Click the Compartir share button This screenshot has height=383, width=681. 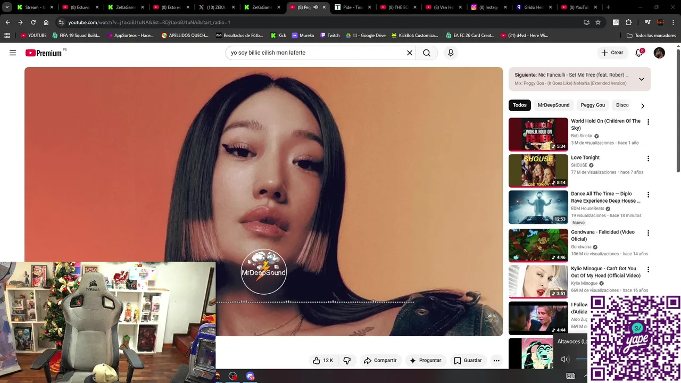point(380,360)
